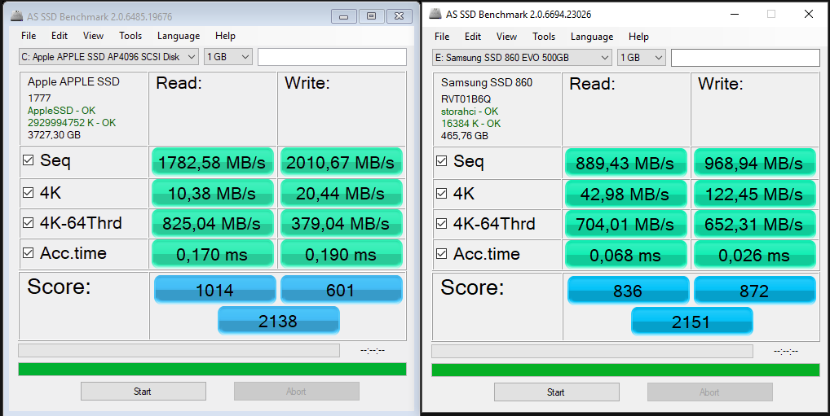The width and height of the screenshot is (830, 416).
Task: Click access time value 0,170 ms
Action: coord(212,254)
